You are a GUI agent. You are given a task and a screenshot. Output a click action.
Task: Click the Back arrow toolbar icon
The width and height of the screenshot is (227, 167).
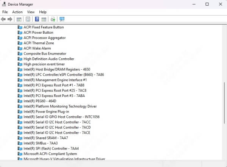pyautogui.click(x=3, y=19)
